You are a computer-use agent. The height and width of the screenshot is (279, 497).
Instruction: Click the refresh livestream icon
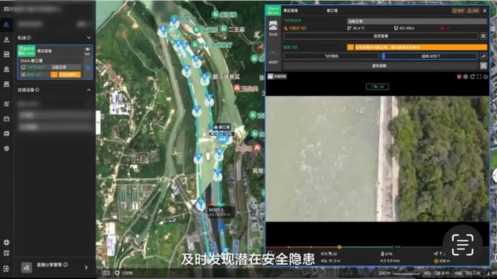coord(472,77)
